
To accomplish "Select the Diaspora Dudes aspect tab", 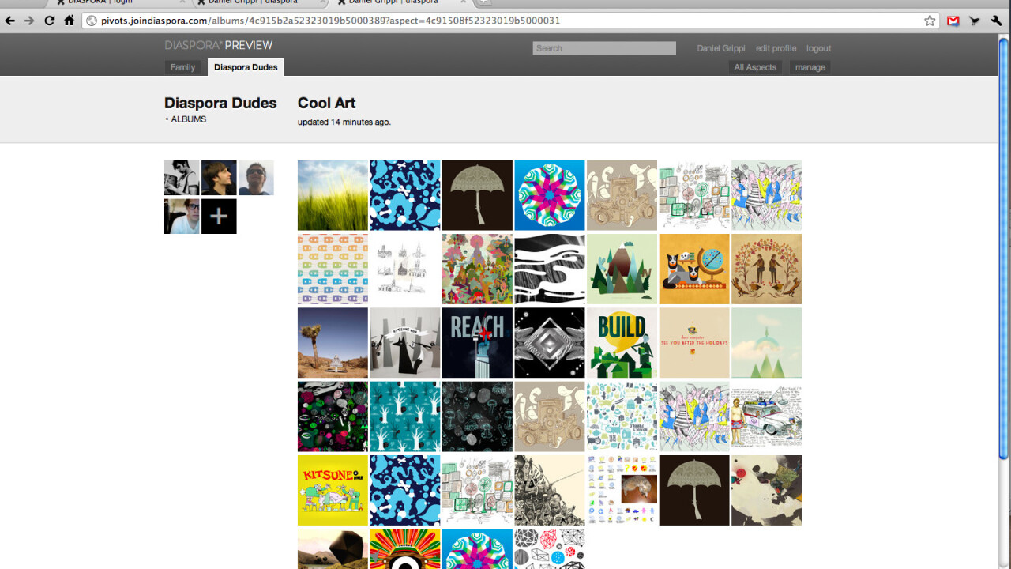I will click(x=246, y=67).
